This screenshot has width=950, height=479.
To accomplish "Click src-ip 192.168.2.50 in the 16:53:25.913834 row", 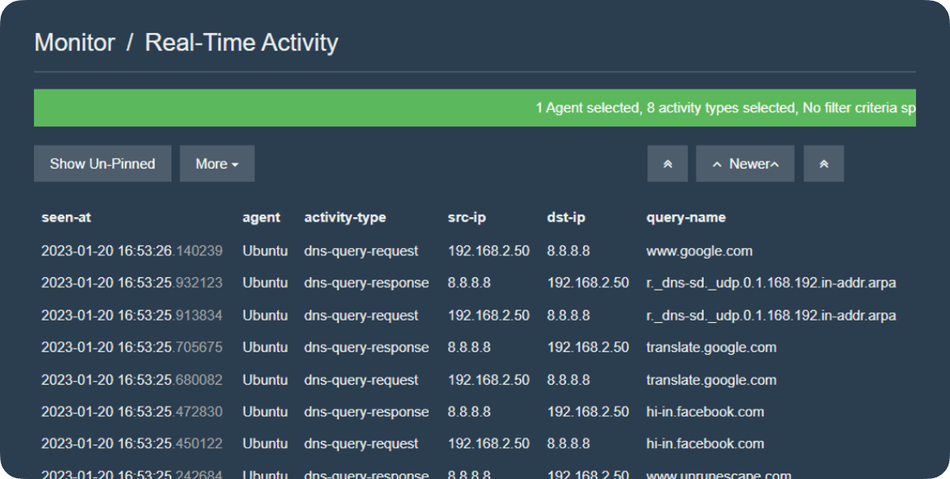I will coord(489,315).
